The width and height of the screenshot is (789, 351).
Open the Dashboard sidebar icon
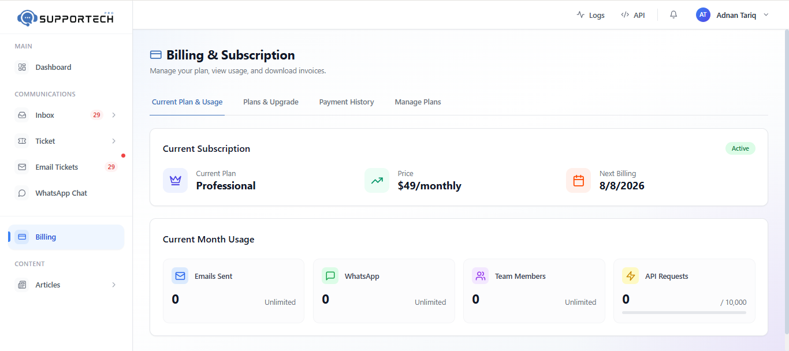click(22, 67)
